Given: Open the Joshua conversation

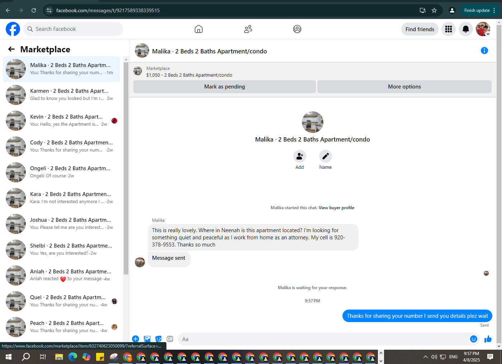Looking at the screenshot, I should tap(61, 224).
